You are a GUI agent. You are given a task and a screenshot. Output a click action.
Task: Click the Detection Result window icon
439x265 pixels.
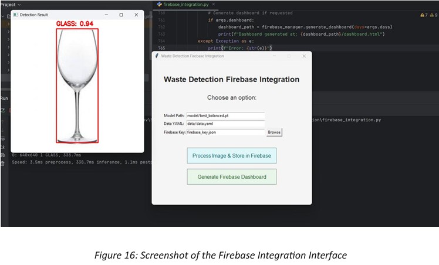click(x=16, y=15)
